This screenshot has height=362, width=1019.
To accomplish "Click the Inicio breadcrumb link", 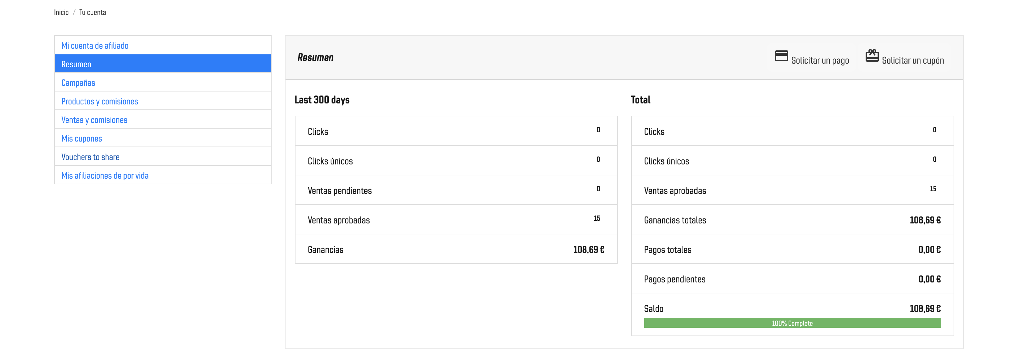I will (x=61, y=13).
